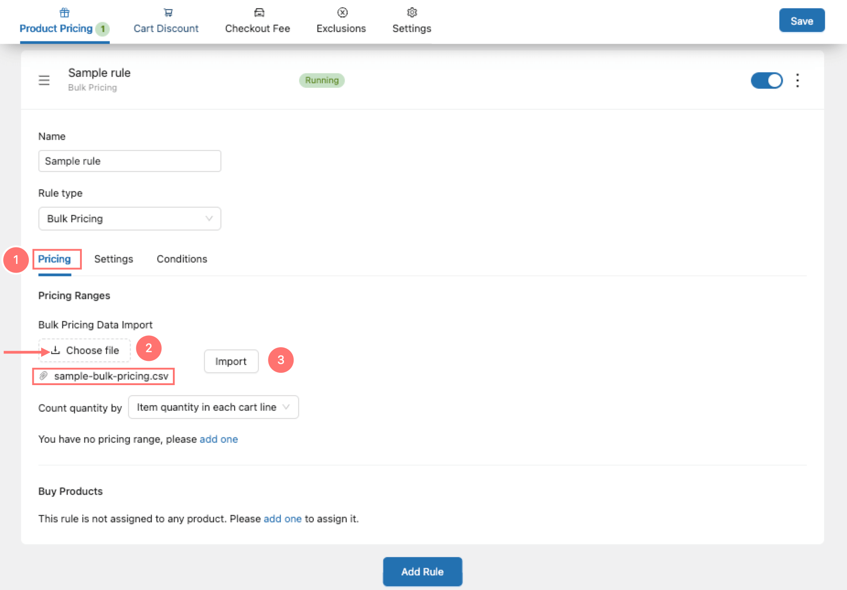Viewport: 847px width, 590px height.
Task: Click into the Name input field
Action: pos(129,161)
